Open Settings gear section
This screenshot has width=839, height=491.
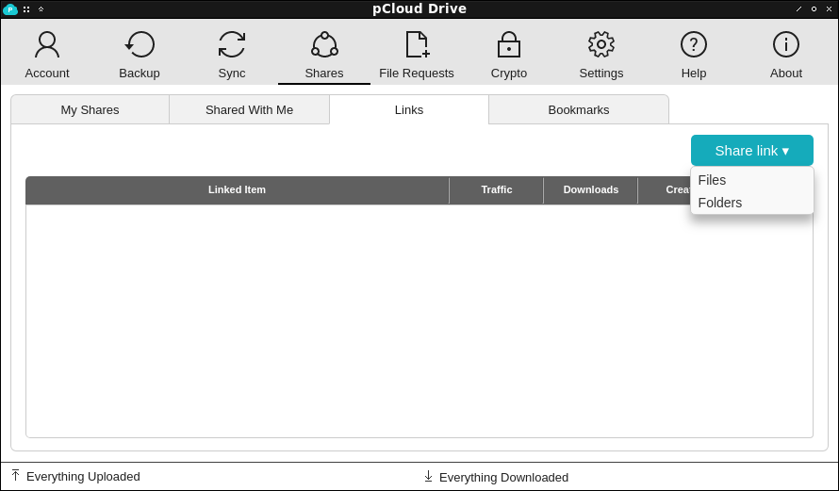click(600, 55)
